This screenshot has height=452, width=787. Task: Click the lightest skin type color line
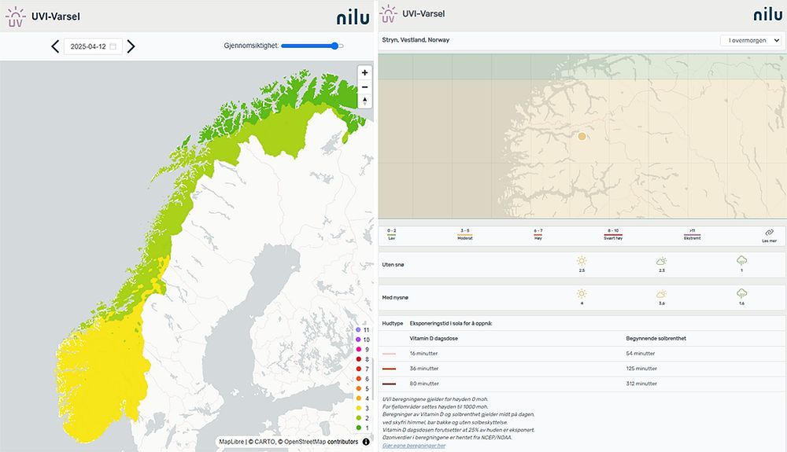coord(389,354)
